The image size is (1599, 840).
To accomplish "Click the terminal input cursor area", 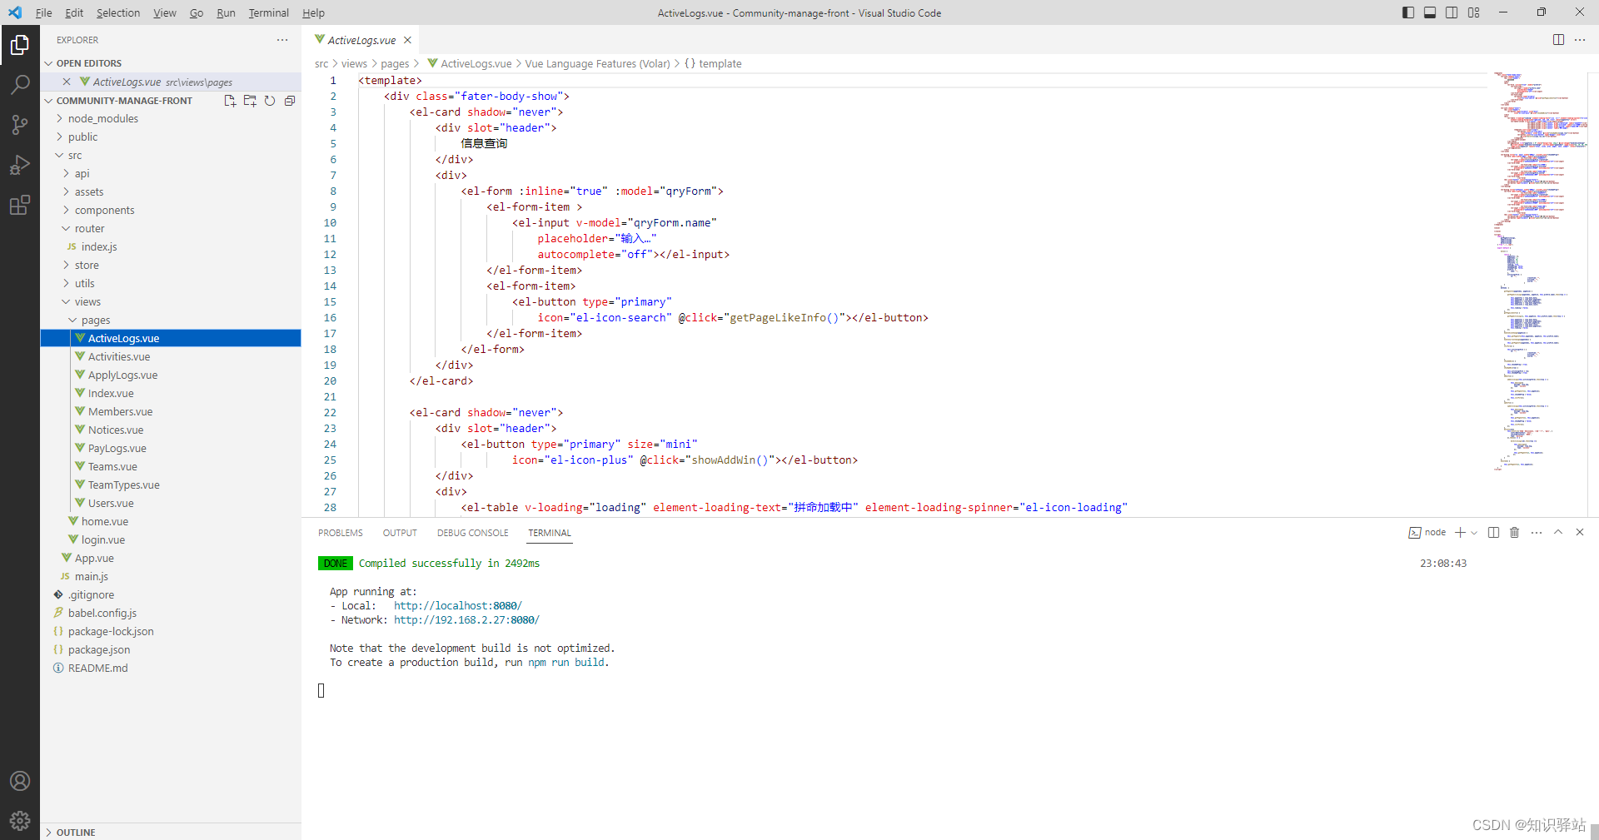I will pos(321,690).
